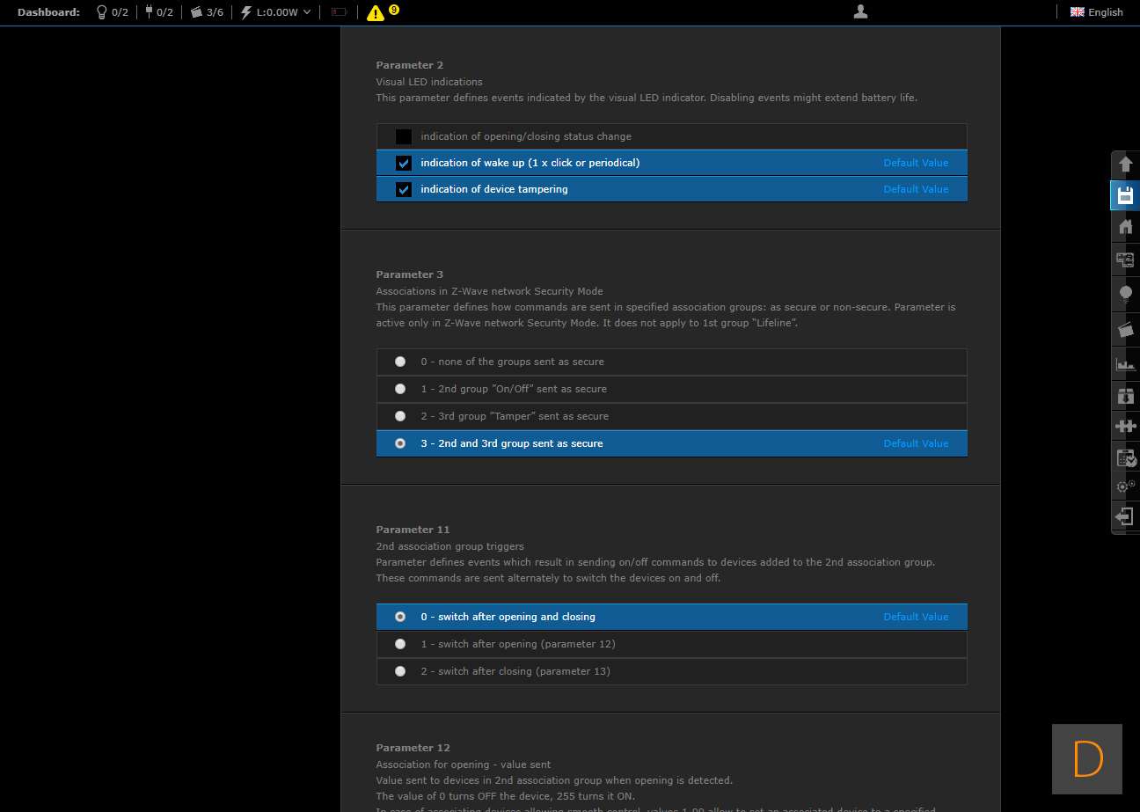Open the energy chart icon in the sidebar

tap(1125, 363)
